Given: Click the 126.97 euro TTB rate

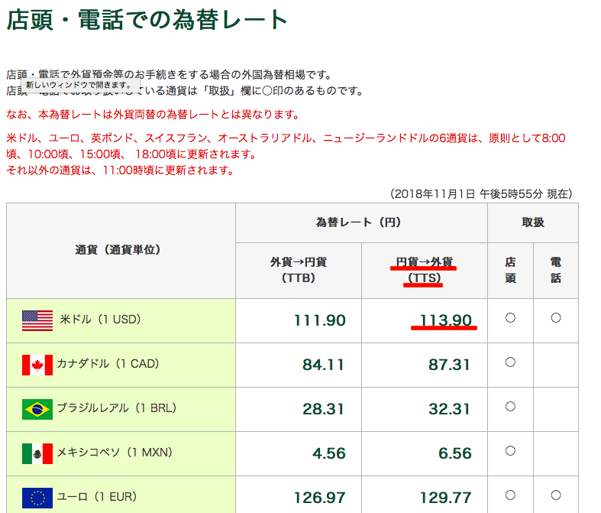Looking at the screenshot, I should [319, 498].
